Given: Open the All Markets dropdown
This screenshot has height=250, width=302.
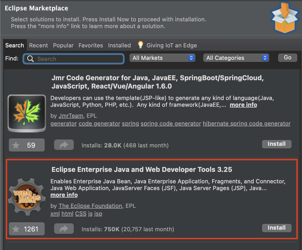Looking at the screenshot, I should click(x=162, y=58).
